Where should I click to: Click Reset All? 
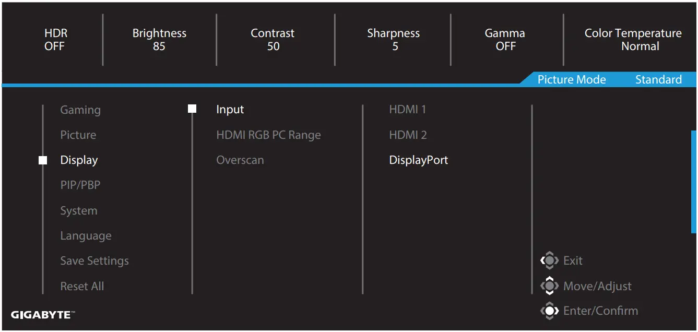(x=82, y=286)
